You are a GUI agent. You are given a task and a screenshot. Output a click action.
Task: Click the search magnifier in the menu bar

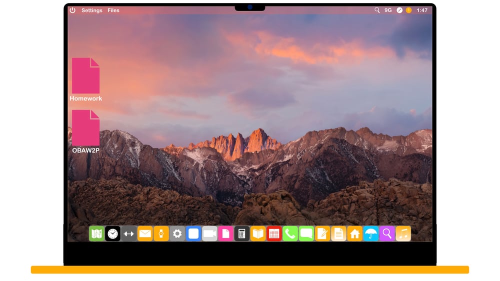point(377,10)
